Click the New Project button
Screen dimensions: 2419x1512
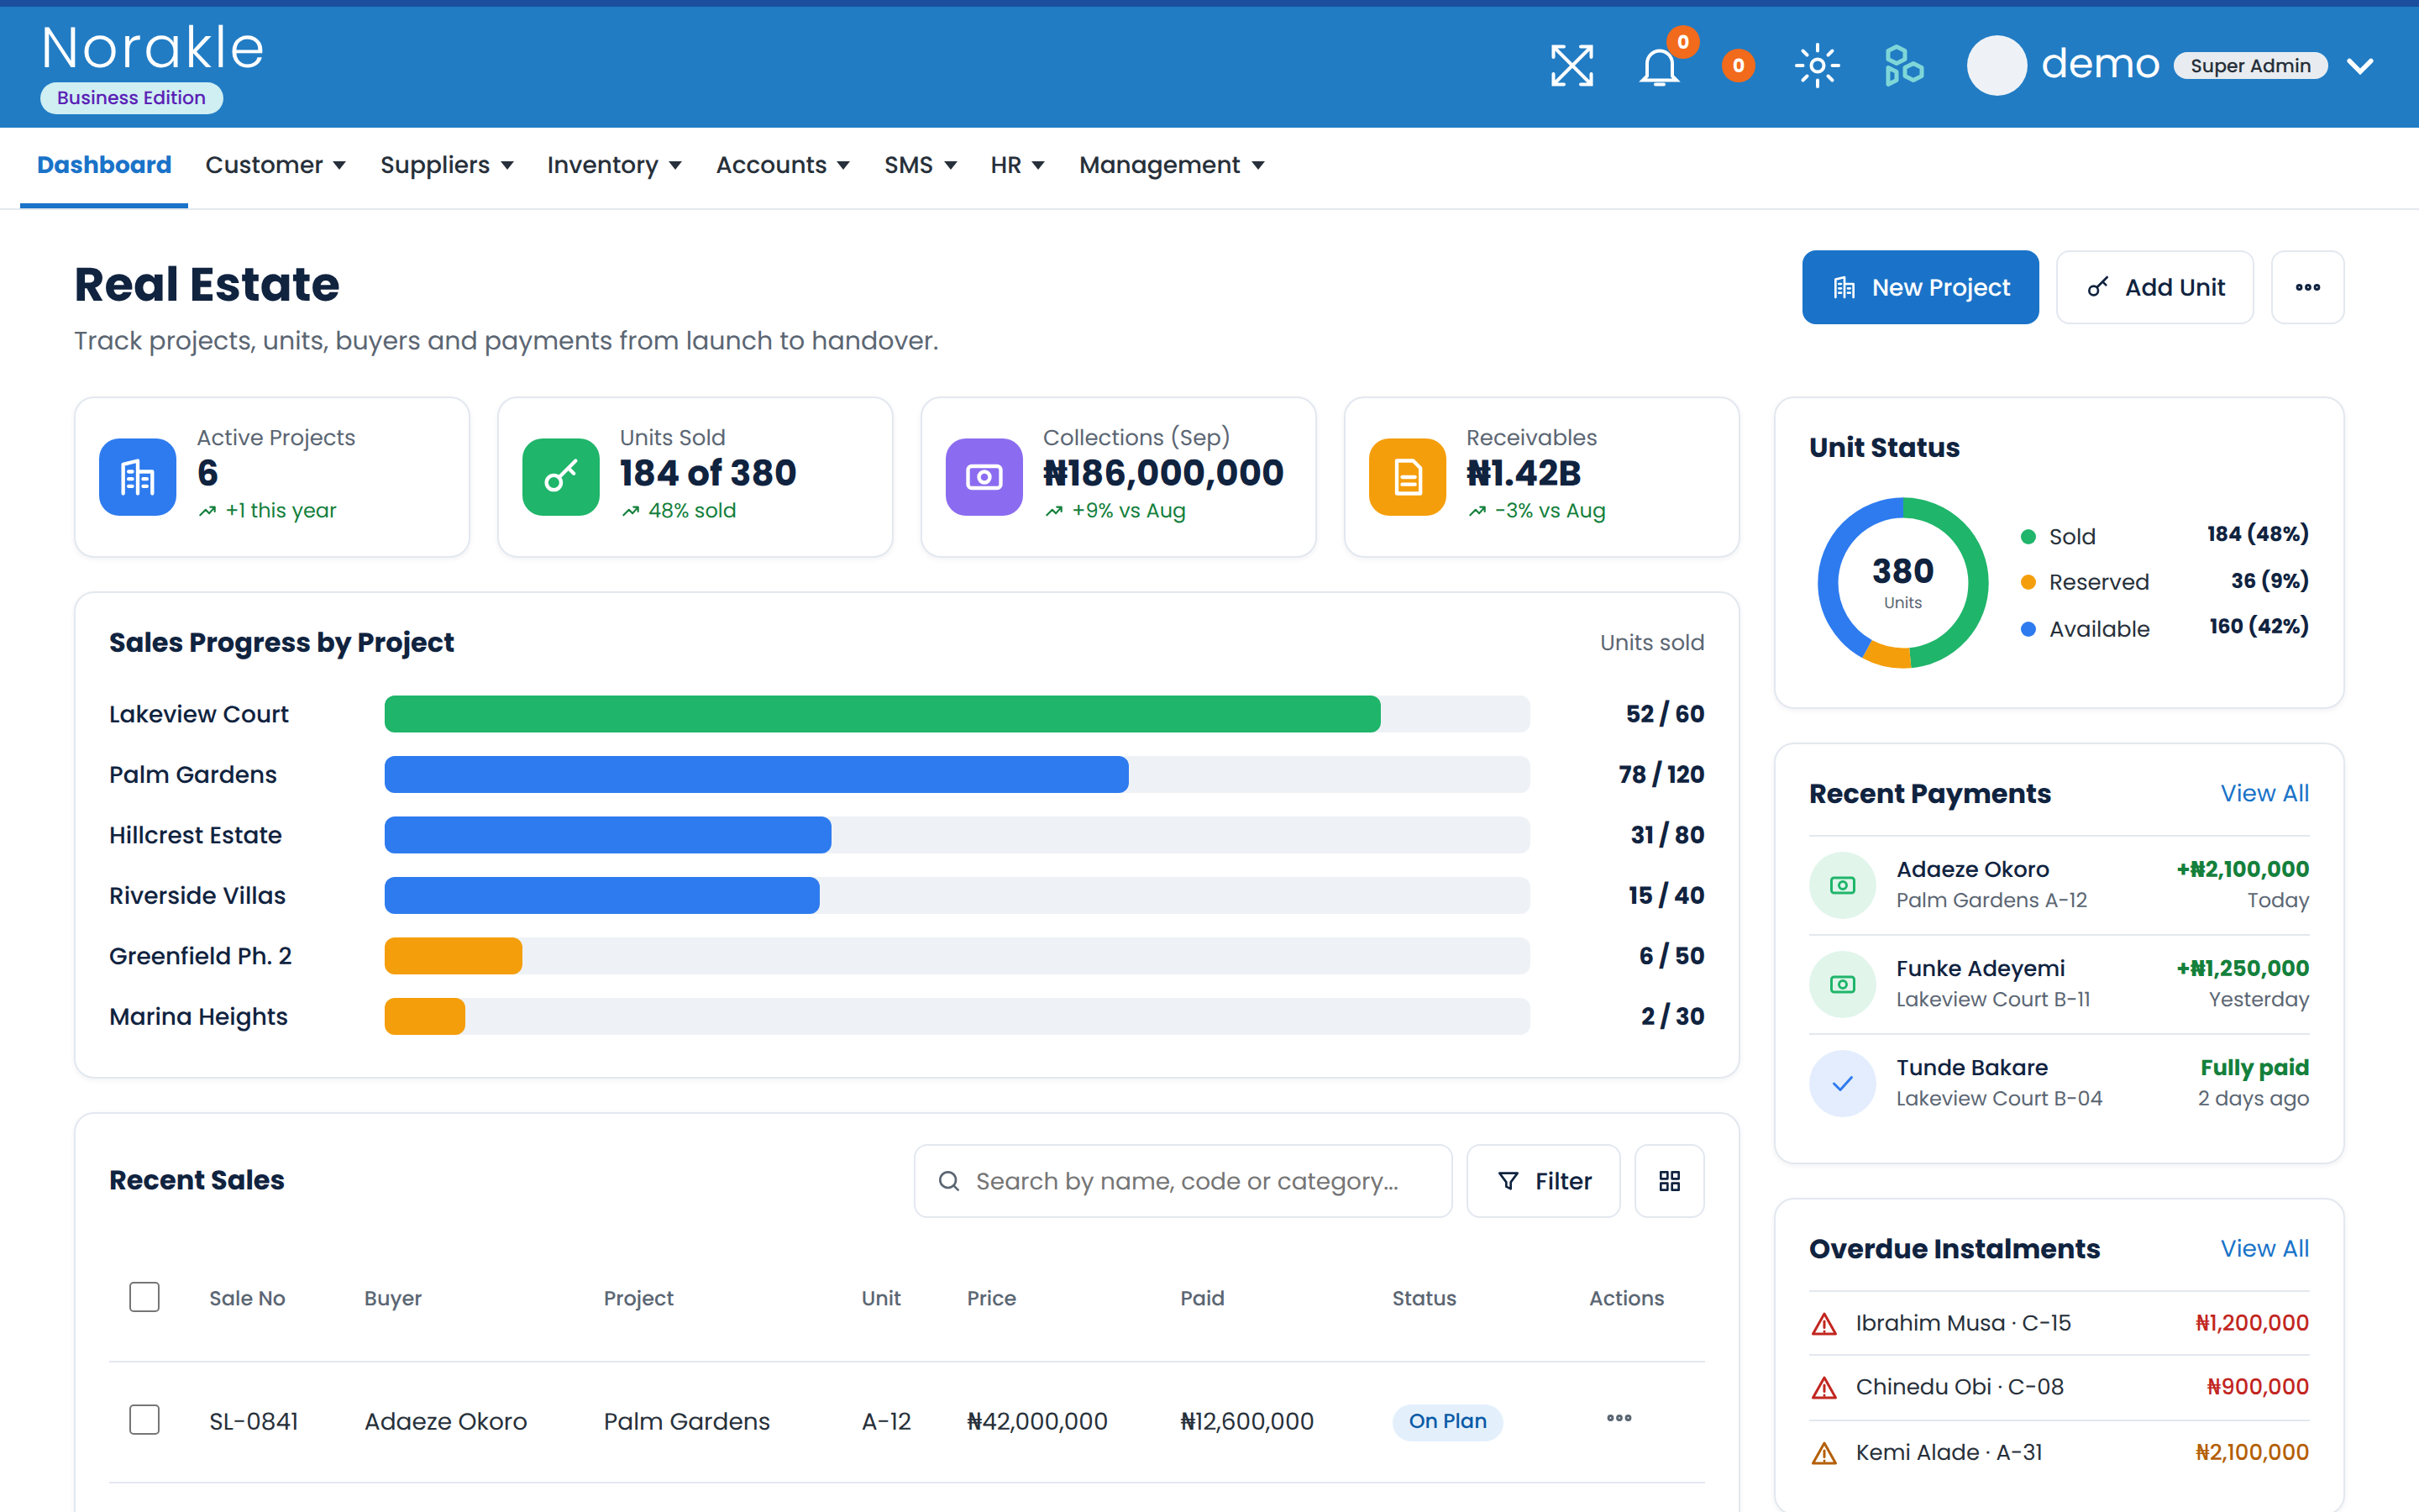[x=1919, y=287]
